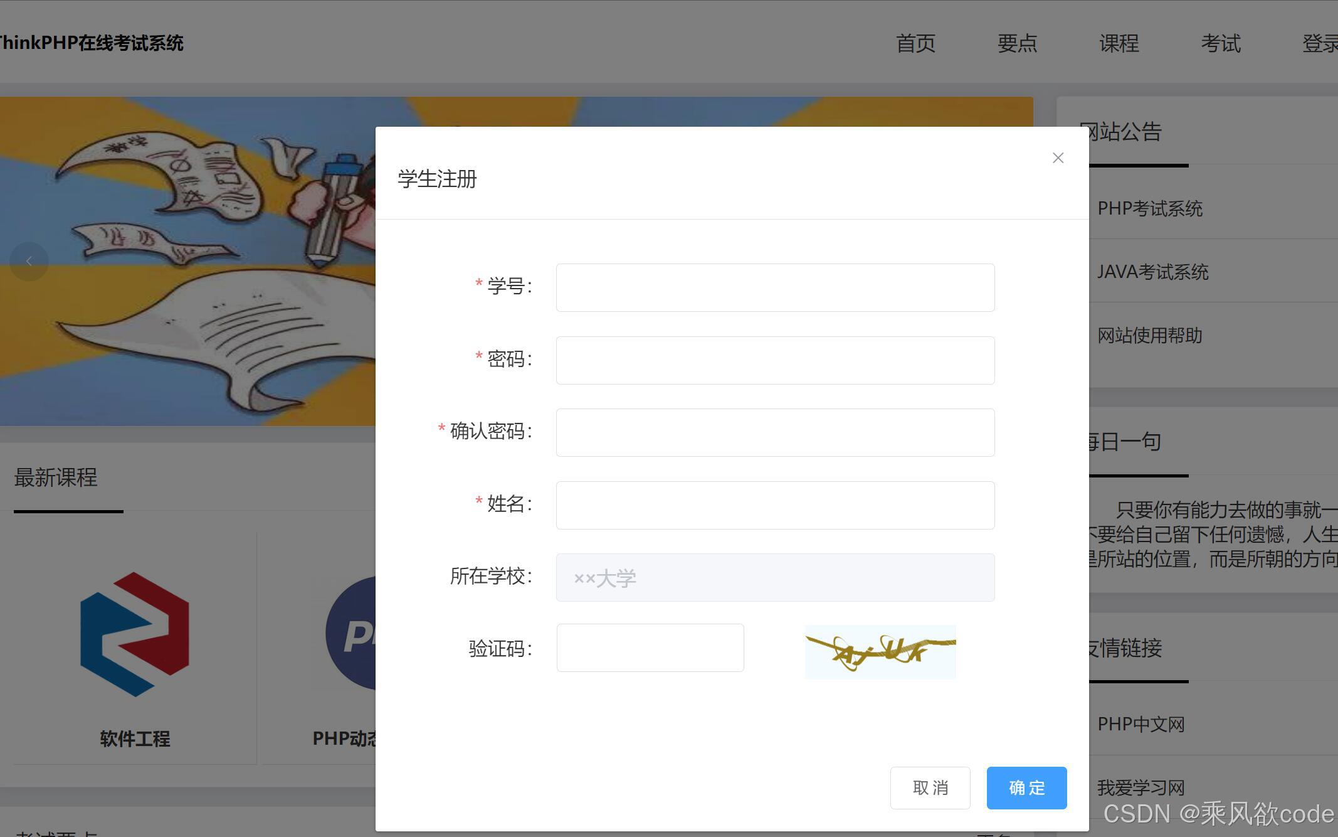The image size is (1338, 837).
Task: Click the 确定 confirm button
Action: [x=1026, y=788]
